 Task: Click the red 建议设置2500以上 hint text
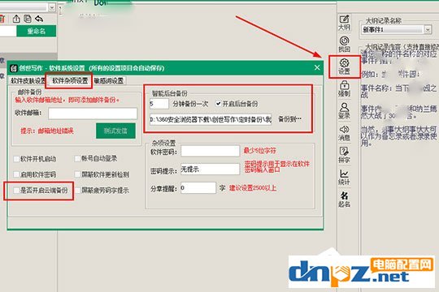pyautogui.click(x=253, y=188)
